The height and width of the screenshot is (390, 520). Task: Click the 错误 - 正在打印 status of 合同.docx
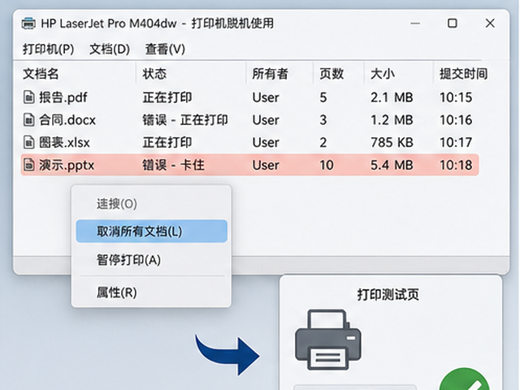pos(185,120)
